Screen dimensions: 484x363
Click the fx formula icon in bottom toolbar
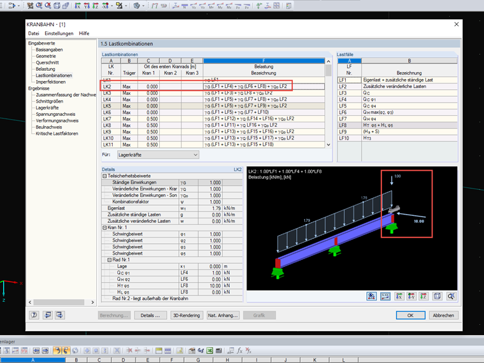pyautogui.click(x=239, y=350)
